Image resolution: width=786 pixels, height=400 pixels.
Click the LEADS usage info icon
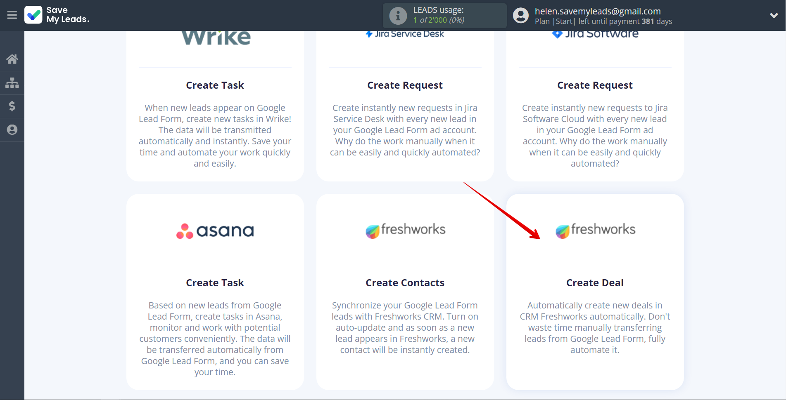pos(398,16)
